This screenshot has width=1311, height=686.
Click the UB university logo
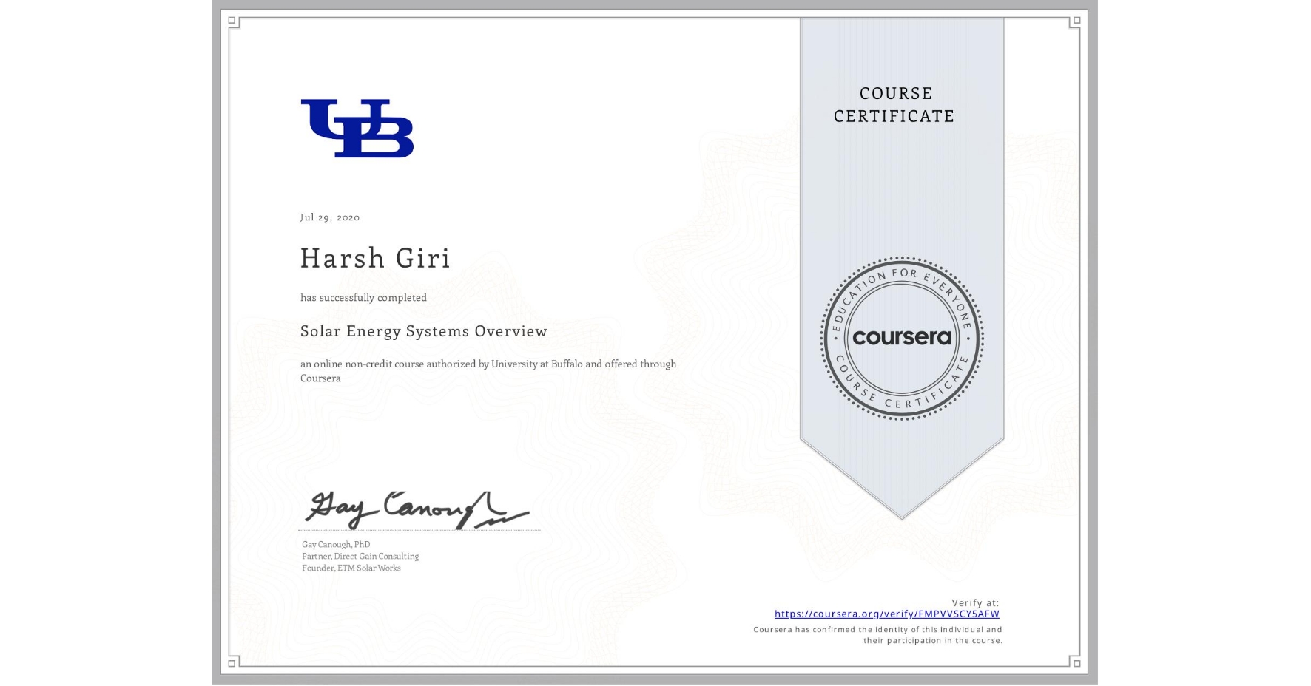(357, 127)
